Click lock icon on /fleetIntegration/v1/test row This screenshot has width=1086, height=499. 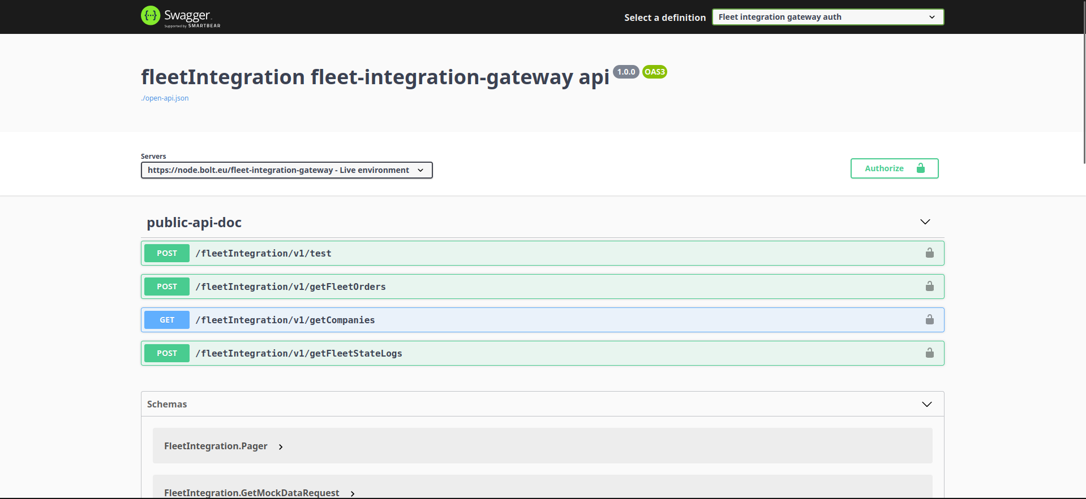tap(929, 253)
